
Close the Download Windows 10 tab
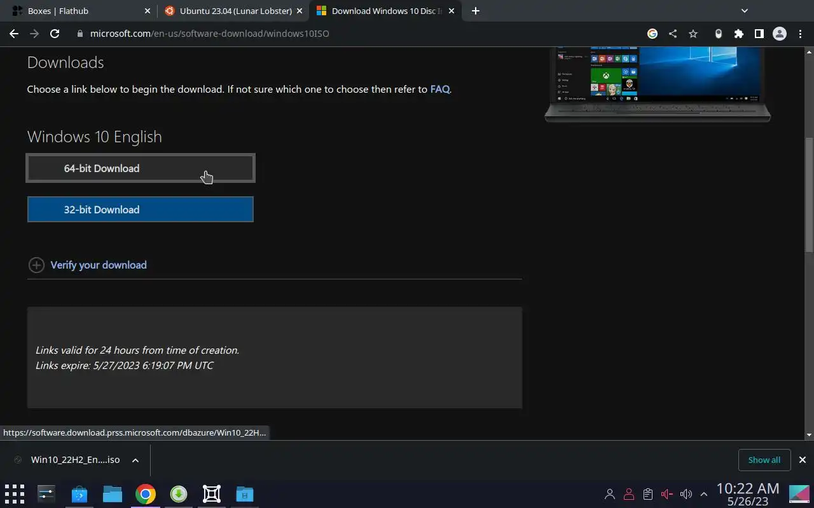click(x=452, y=11)
